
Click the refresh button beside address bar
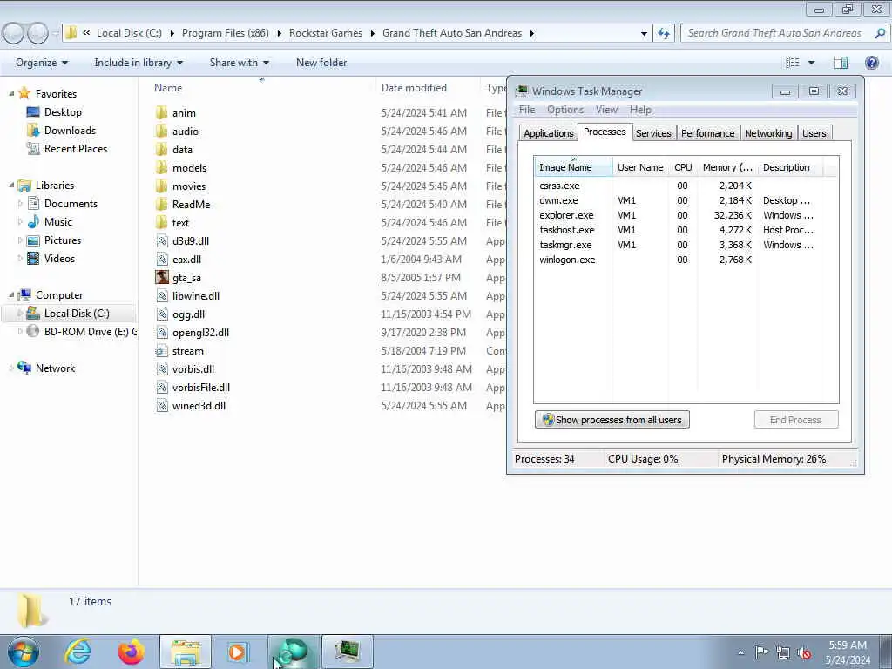click(x=663, y=33)
